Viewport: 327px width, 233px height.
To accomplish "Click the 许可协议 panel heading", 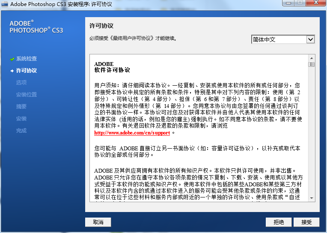I will (101, 26).
